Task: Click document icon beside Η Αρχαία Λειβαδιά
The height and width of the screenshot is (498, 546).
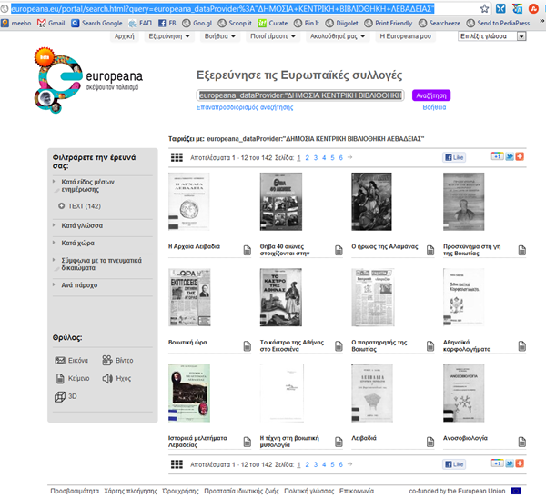Action: click(247, 250)
